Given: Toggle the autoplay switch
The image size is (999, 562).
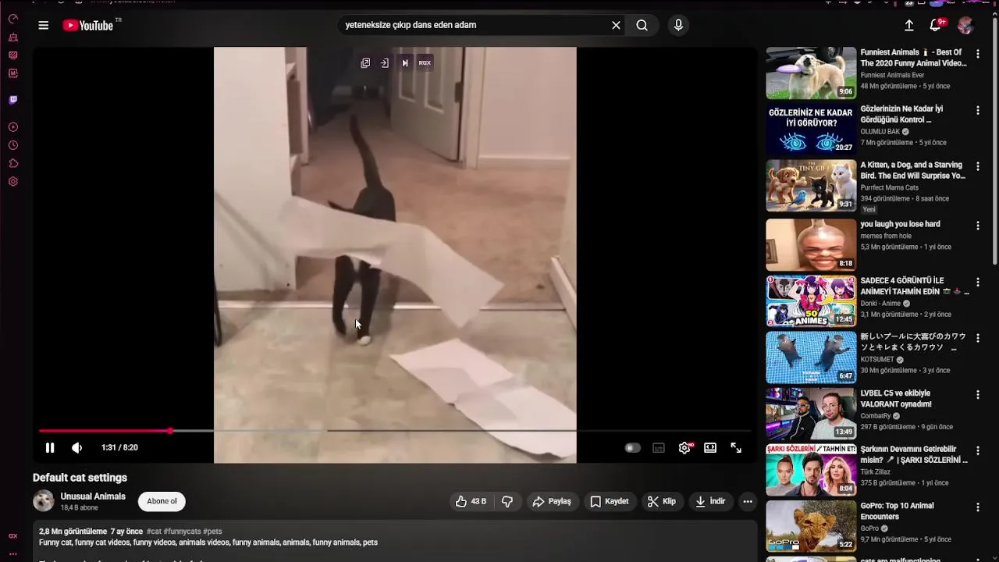Looking at the screenshot, I should click(632, 447).
